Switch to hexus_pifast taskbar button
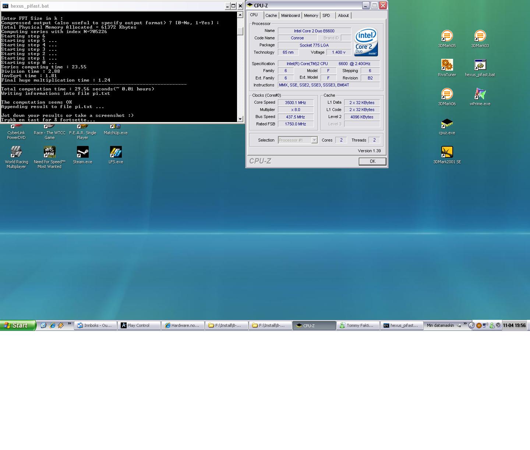The height and width of the screenshot is (450, 530). click(x=402, y=325)
